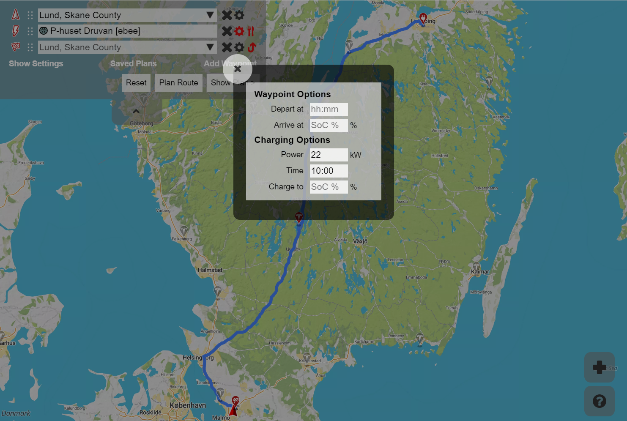
Task: Open the destination location dropdown arrow
Action: [x=210, y=47]
